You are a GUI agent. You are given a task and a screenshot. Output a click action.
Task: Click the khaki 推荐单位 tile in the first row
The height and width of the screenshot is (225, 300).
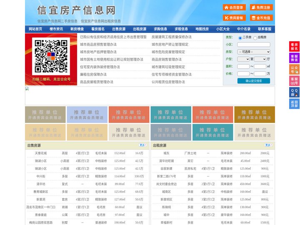click(x=45, y=115)
